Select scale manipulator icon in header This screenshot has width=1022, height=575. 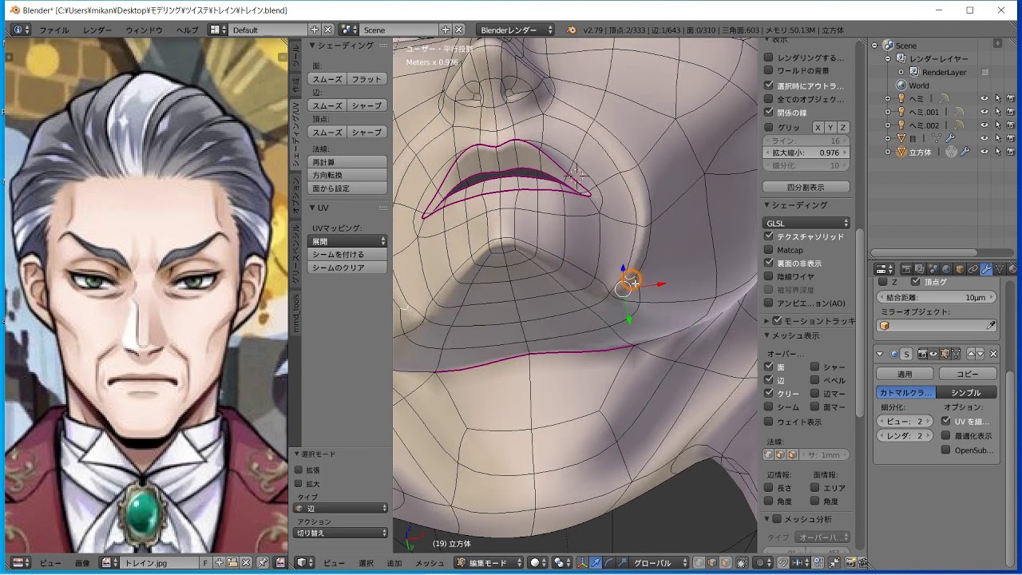[x=622, y=563]
